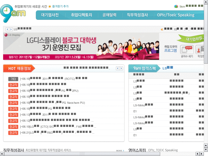The image size is (208, 156).
Task: Add to favorites via 즐겨찾기 추가 link
Action: pos(60,6)
